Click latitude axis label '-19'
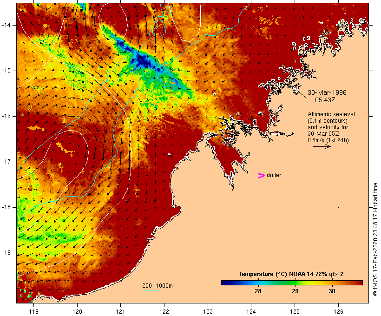Image resolution: width=381 pixels, height=316 pixels. (x=6, y=253)
